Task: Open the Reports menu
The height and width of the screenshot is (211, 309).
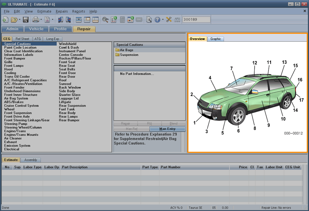Action: tap(79, 12)
